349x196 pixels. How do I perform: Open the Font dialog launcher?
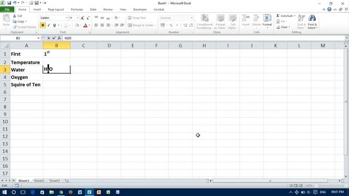point(89,33)
